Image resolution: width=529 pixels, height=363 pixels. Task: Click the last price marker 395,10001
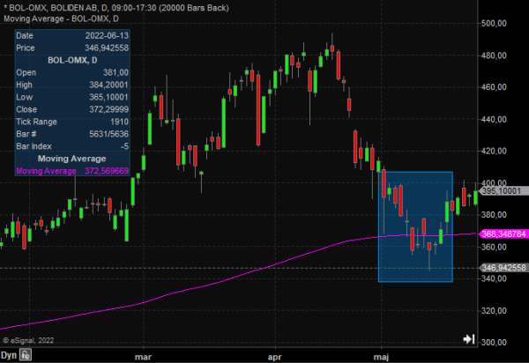503,191
